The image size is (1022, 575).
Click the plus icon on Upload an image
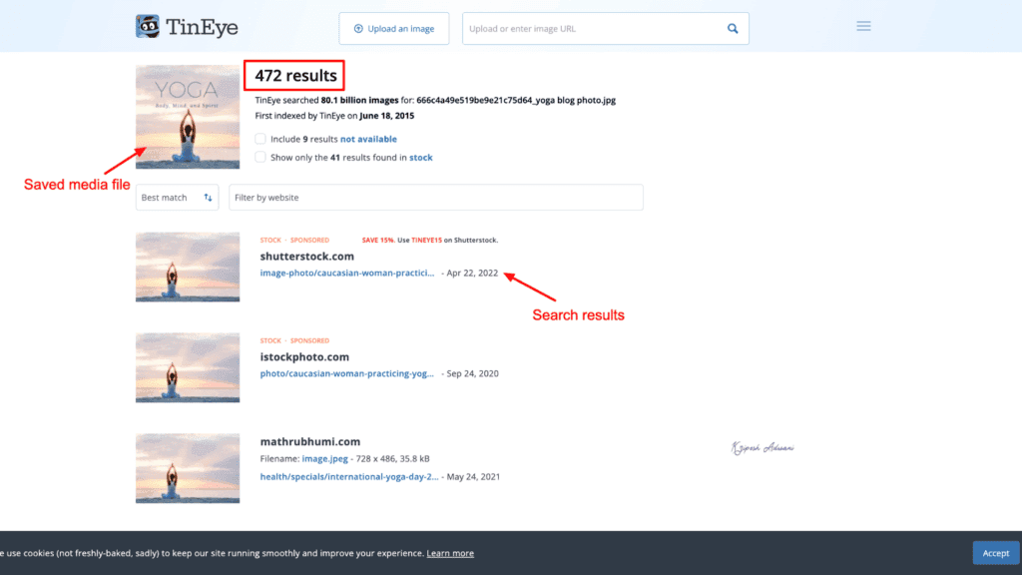coord(359,28)
